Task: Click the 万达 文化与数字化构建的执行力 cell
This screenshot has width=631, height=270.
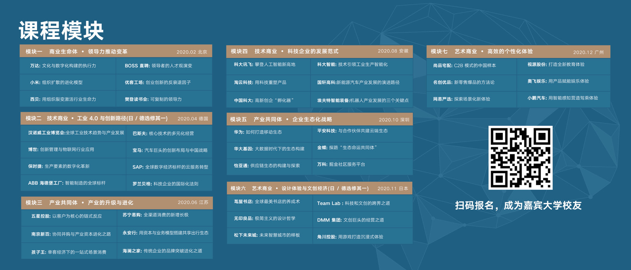Action: pos(68,66)
